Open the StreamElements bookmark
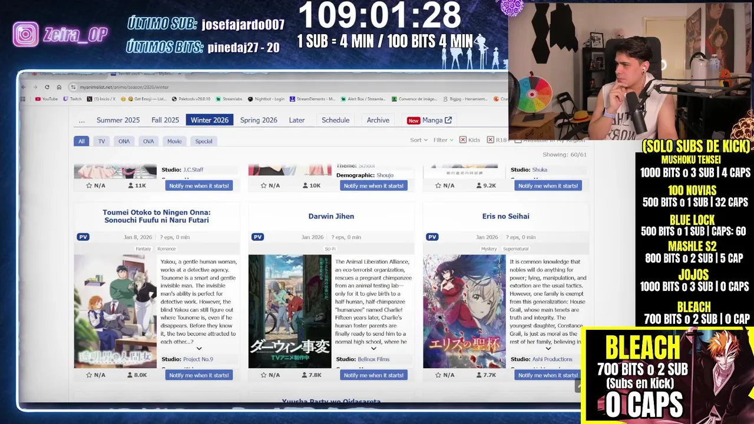This screenshot has height=424, width=754. pyautogui.click(x=312, y=99)
